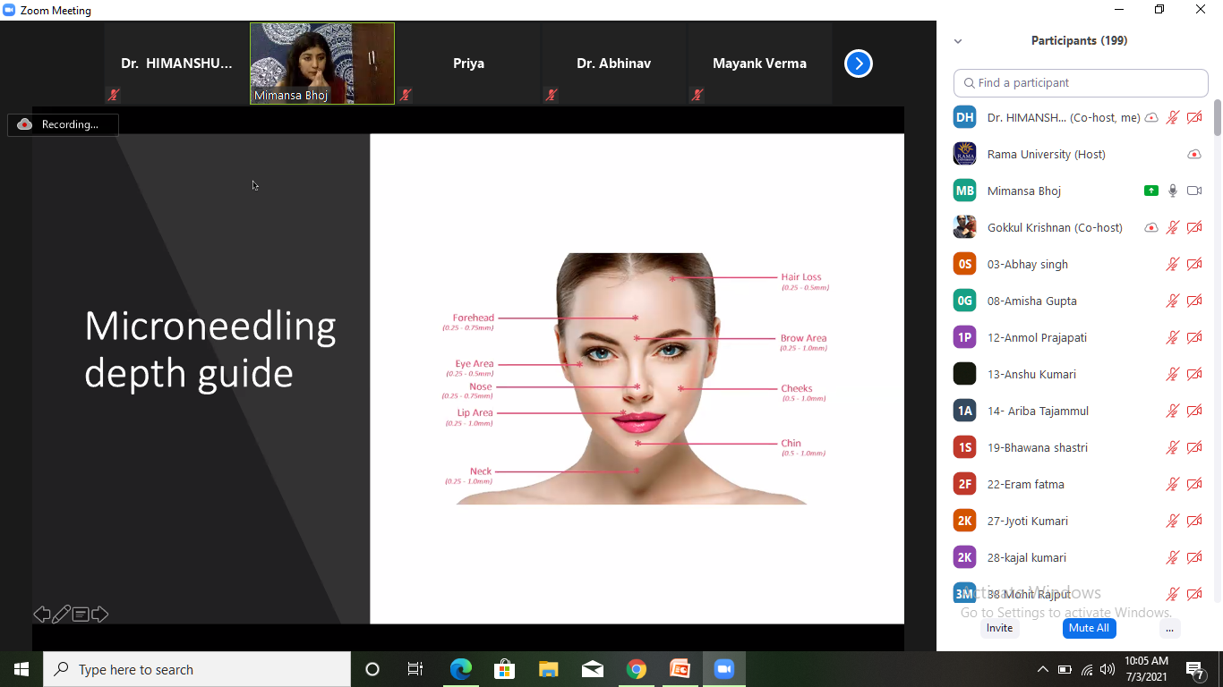Click muted mic icon for 03-Abhay singh

coord(1173,265)
